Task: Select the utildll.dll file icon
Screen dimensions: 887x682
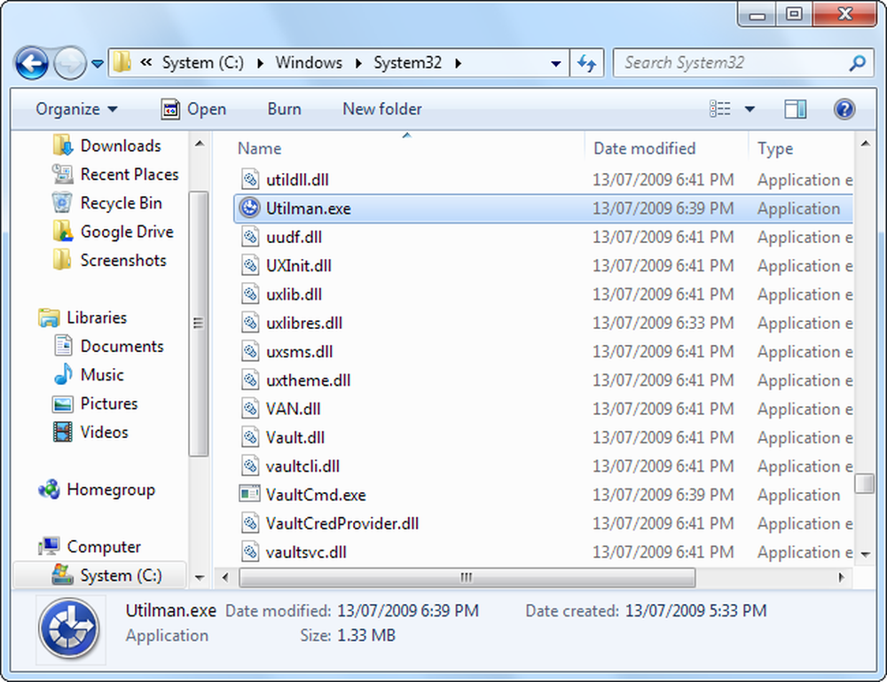Action: coord(249,180)
